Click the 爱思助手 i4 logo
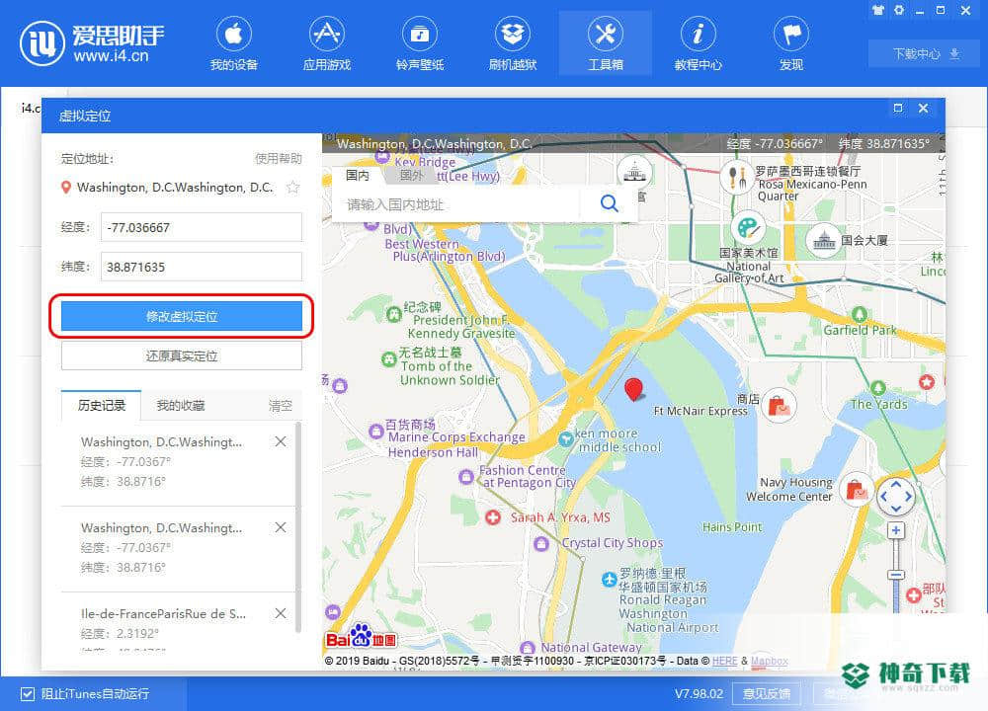 pyautogui.click(x=91, y=42)
